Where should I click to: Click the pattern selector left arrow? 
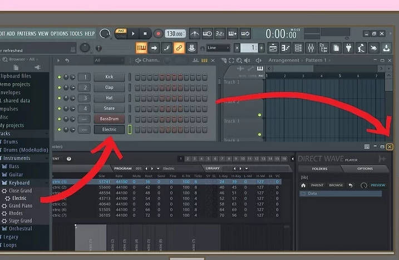[237, 48]
